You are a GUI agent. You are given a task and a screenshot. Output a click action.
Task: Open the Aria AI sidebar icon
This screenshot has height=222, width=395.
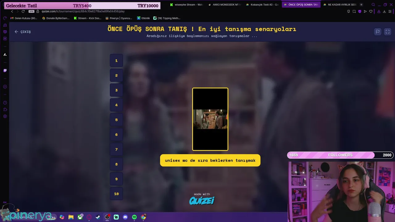[5, 55]
